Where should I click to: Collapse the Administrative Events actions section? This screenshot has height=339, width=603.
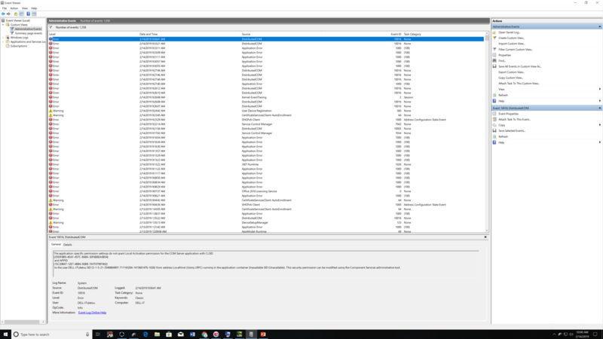pyautogui.click(x=599, y=26)
